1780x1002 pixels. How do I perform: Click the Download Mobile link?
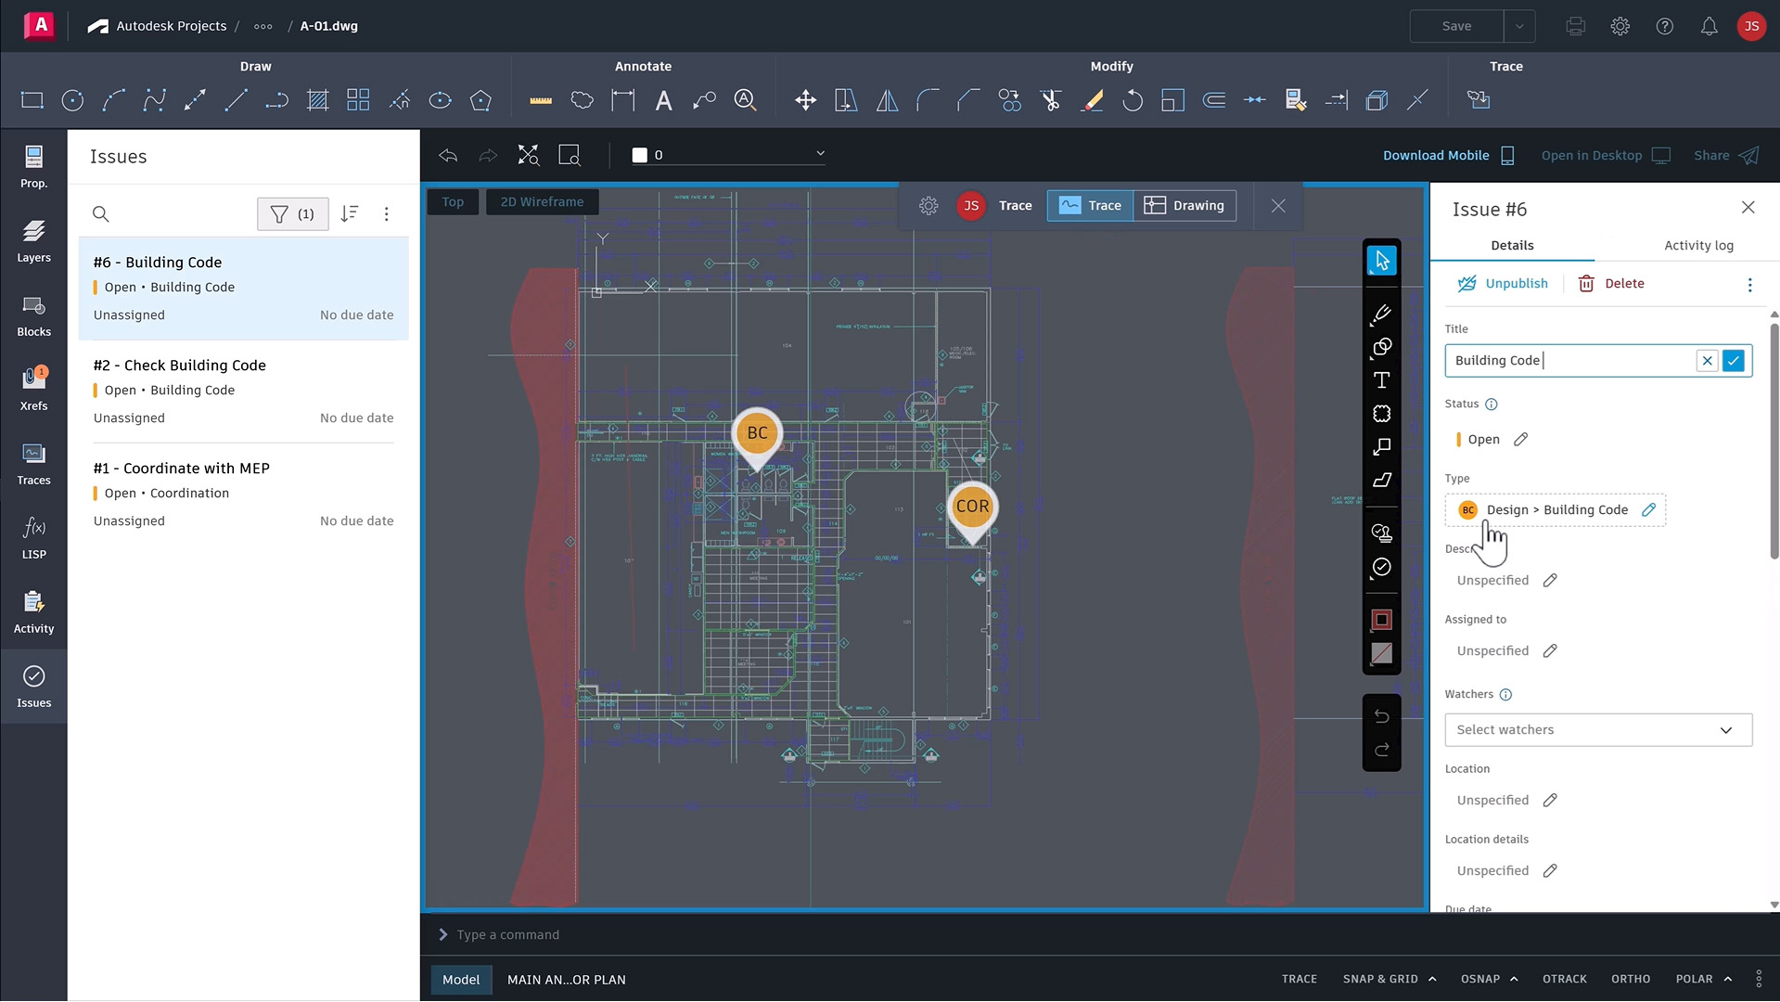(1448, 155)
